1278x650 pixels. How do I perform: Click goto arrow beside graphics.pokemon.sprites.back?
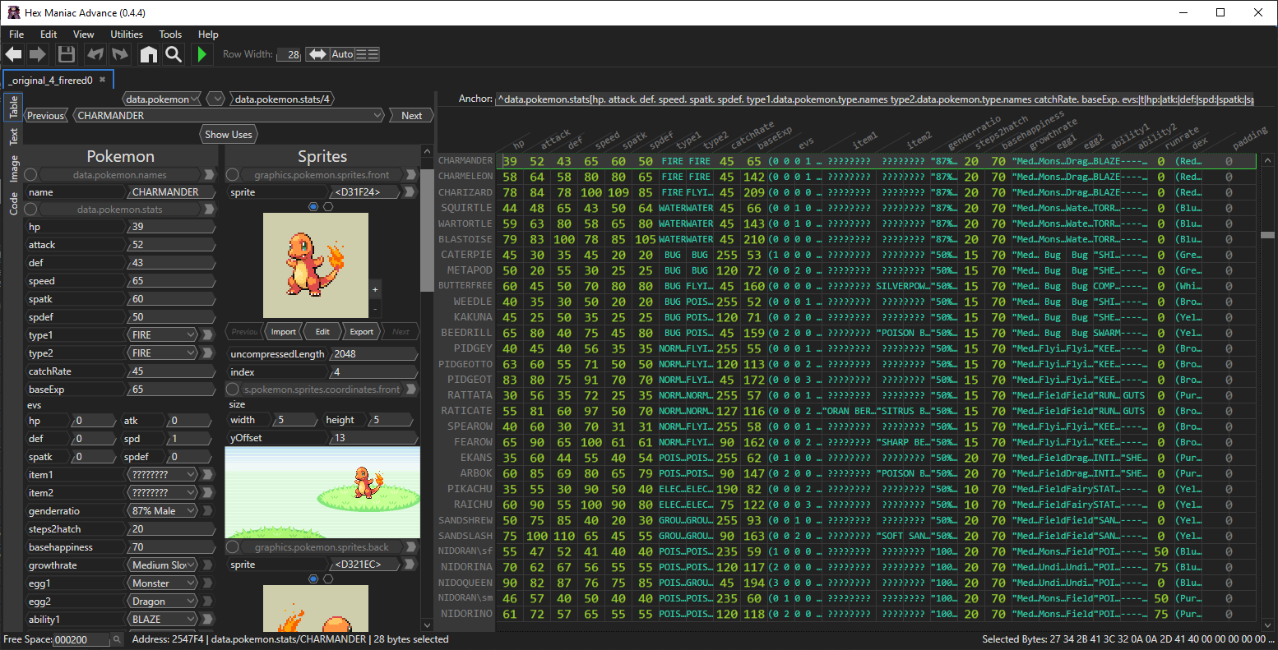click(x=413, y=547)
